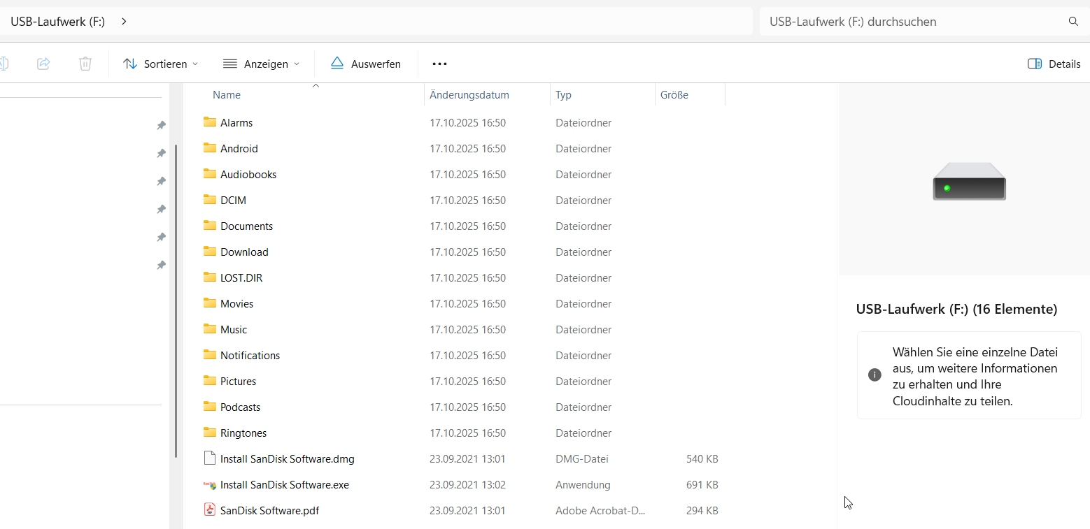Open the three-dots more options menu
Screen dimensions: 1090x529
[x=439, y=64]
